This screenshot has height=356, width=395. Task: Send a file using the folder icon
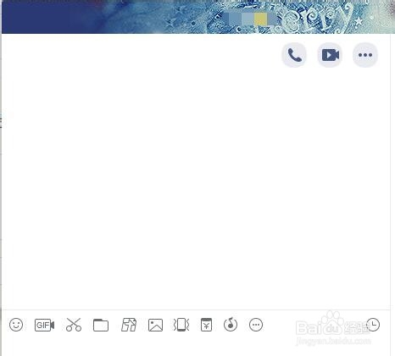pos(101,325)
